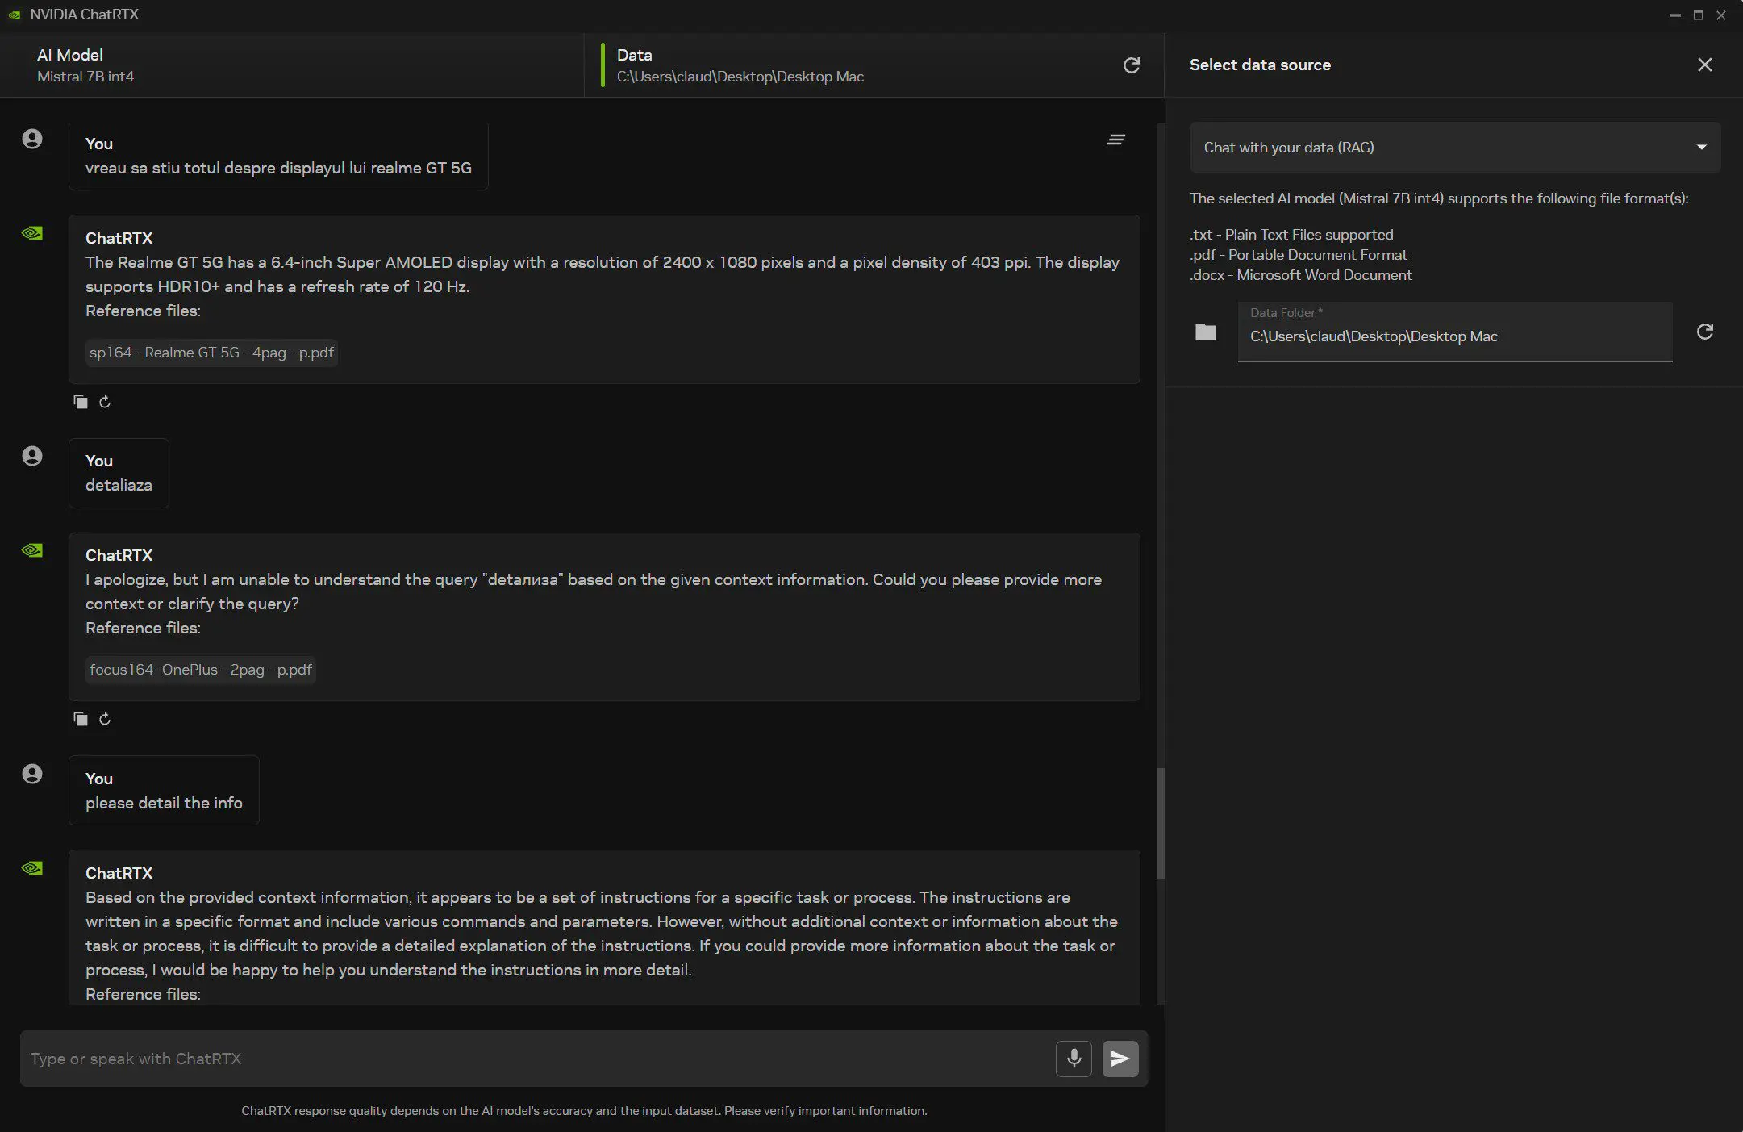Viewport: 1743px width, 1132px height.
Task: Open the folder browse icon beside Data Folder
Action: tap(1205, 332)
